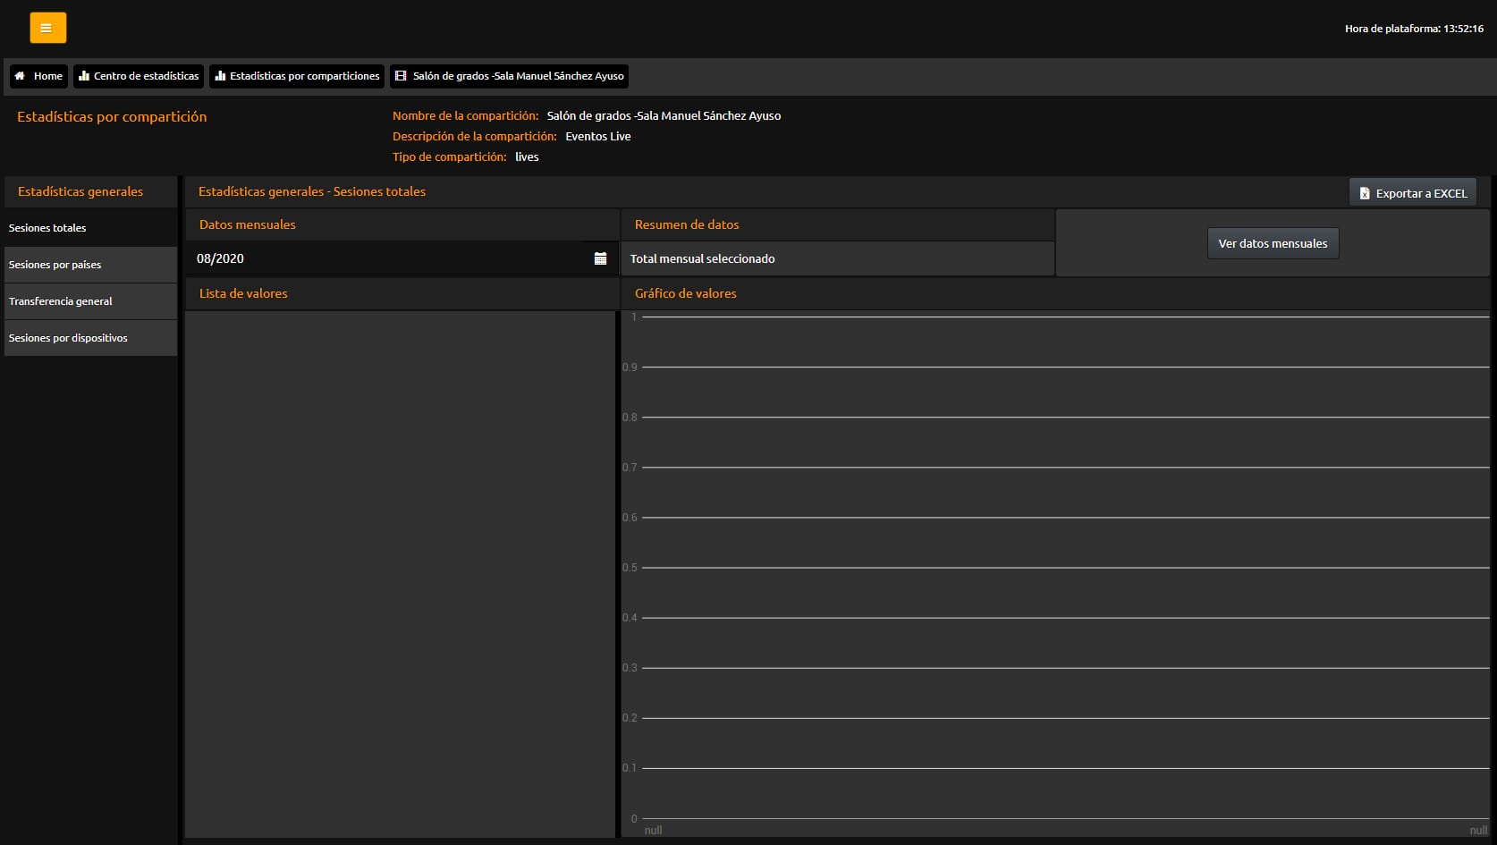Image resolution: width=1497 pixels, height=845 pixels.
Task: Click the Nombre de la compartición label
Action: point(465,116)
